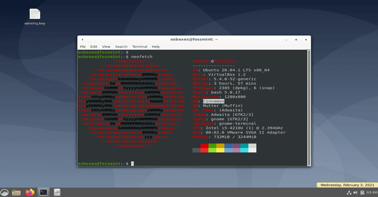Click the mustard yellow swatch in the upper color row

(220, 146)
